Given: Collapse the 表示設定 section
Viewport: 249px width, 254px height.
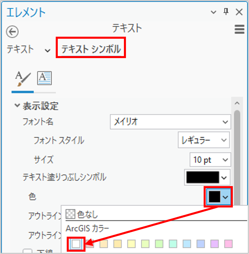Looking at the screenshot, I should tap(17, 106).
